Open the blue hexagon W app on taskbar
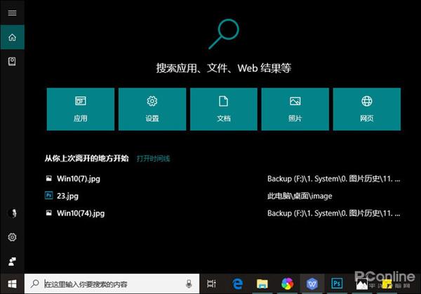The width and height of the screenshot is (421, 294). (x=312, y=283)
